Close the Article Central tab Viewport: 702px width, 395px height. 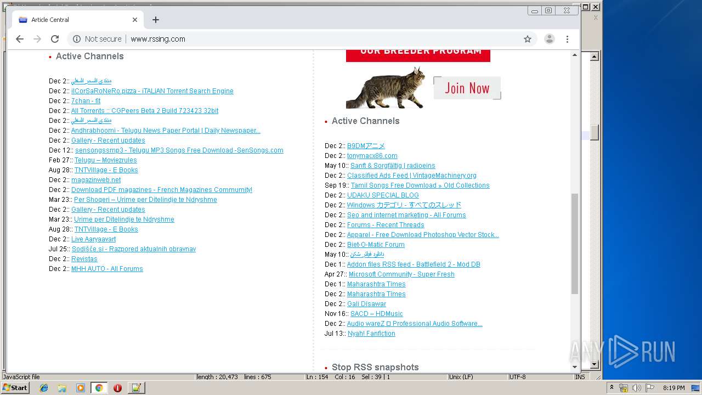pyautogui.click(x=135, y=20)
